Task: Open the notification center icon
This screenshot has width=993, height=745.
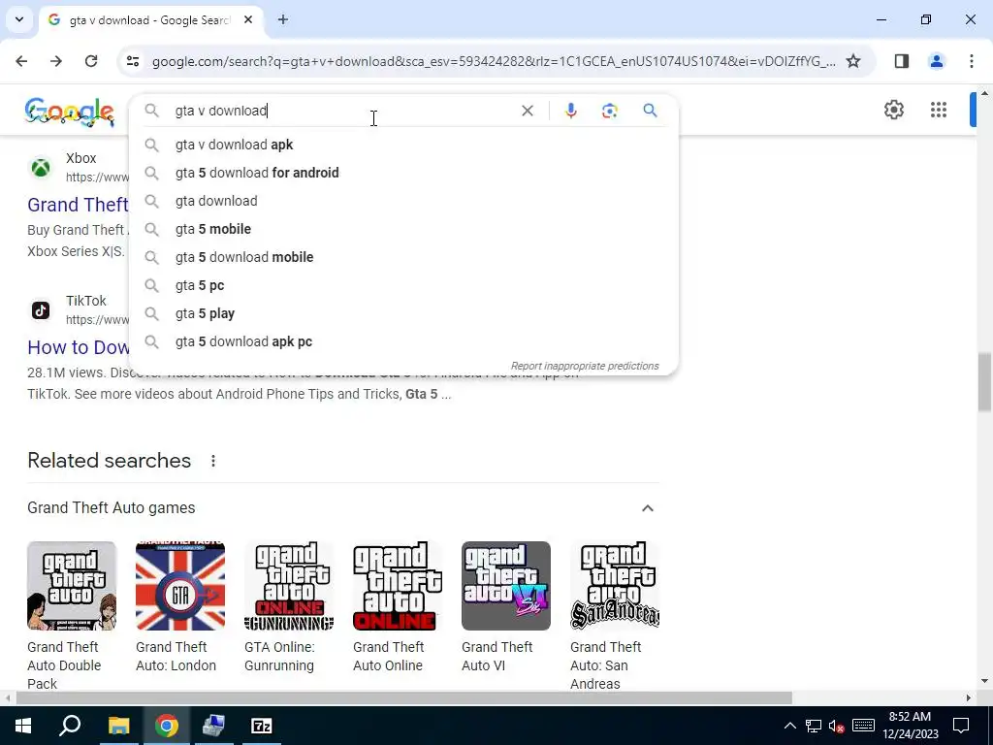Action: coord(961,726)
